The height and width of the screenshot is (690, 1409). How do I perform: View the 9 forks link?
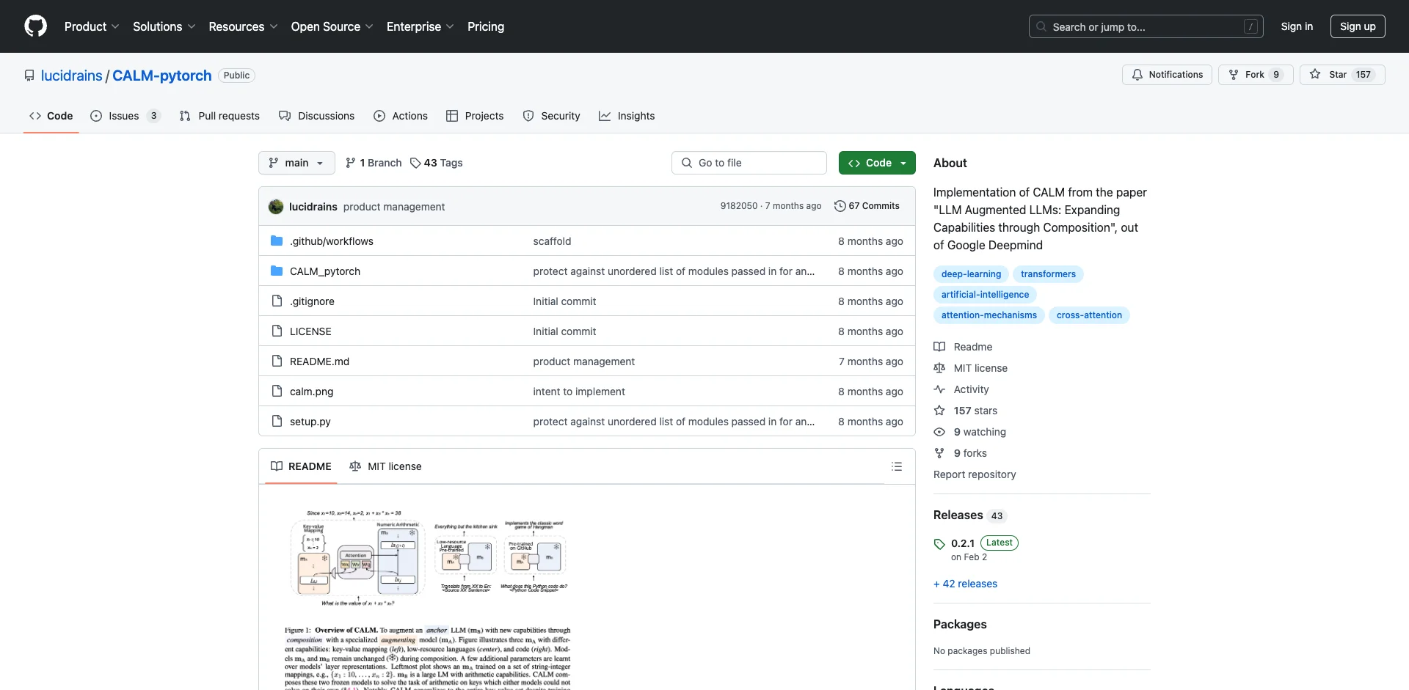point(961,453)
